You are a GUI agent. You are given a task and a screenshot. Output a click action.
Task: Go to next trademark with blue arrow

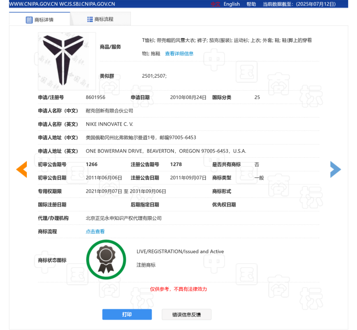(x=335, y=169)
